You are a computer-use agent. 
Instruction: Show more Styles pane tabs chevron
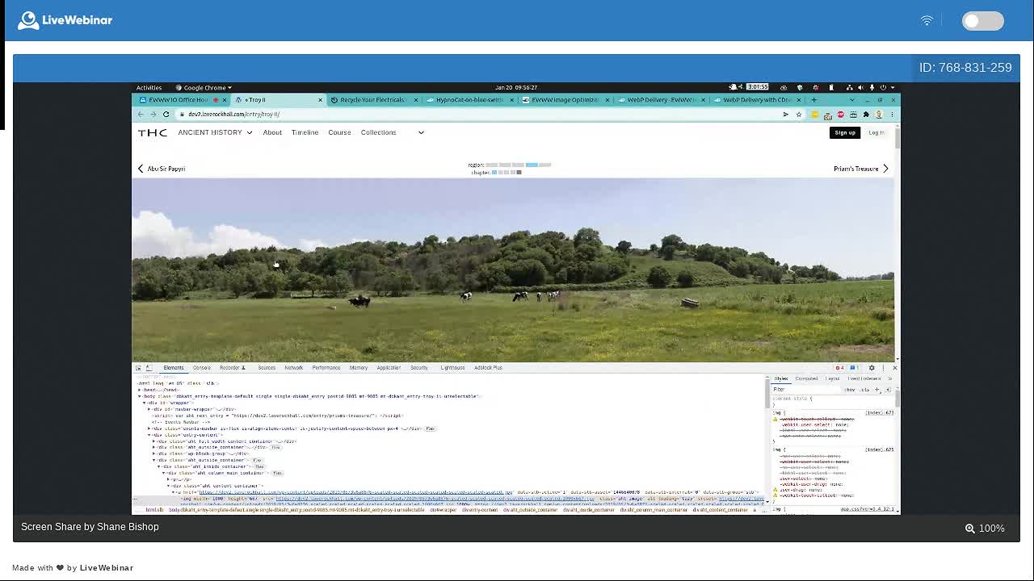pos(890,378)
